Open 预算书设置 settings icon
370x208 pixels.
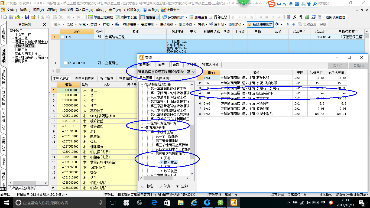[126, 17]
